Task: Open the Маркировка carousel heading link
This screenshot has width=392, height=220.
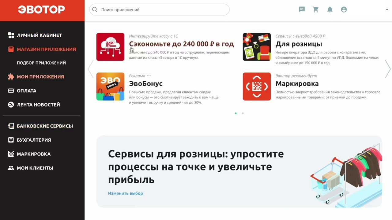Action: tap(297, 84)
